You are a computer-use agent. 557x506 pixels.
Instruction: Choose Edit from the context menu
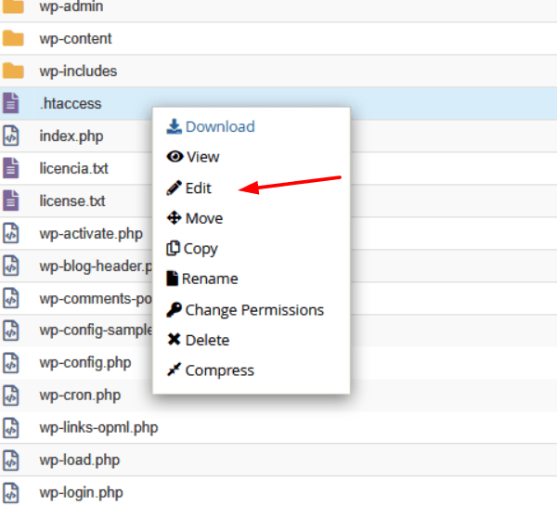(x=199, y=188)
